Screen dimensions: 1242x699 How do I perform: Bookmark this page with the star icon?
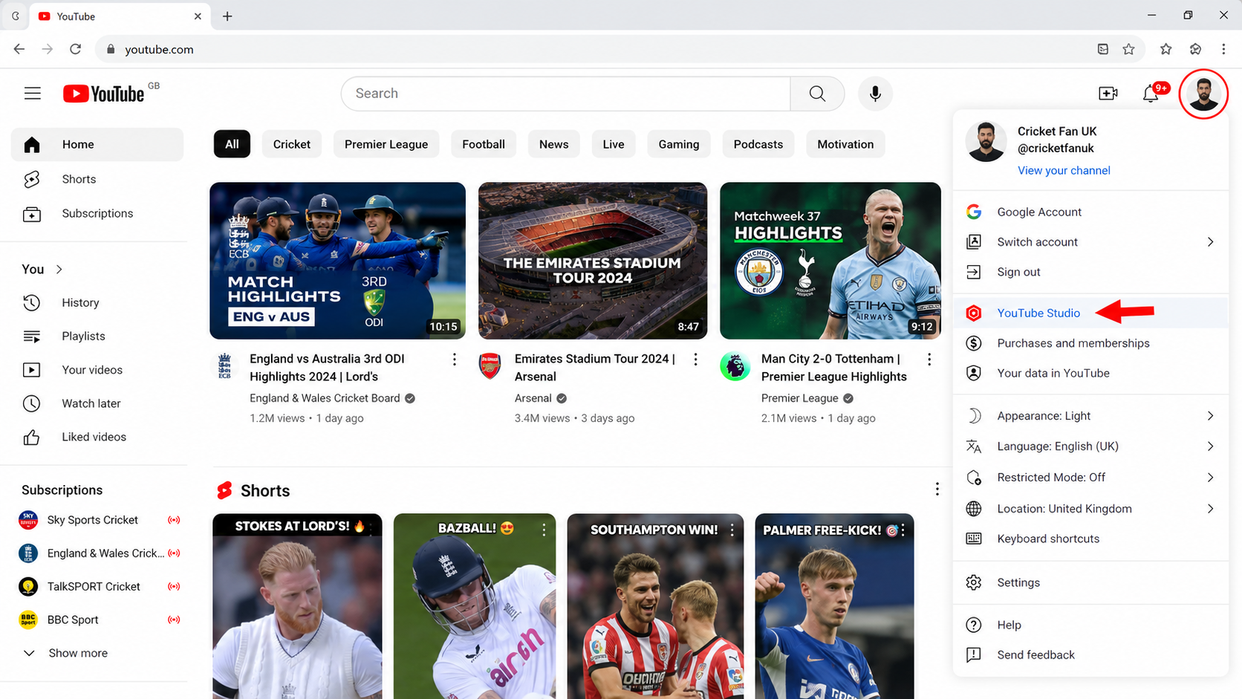click(1129, 49)
